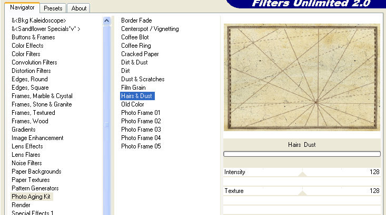Choose Frames, Marble & Crystal category
Viewport: 386px width, 215px height.
tap(42, 96)
